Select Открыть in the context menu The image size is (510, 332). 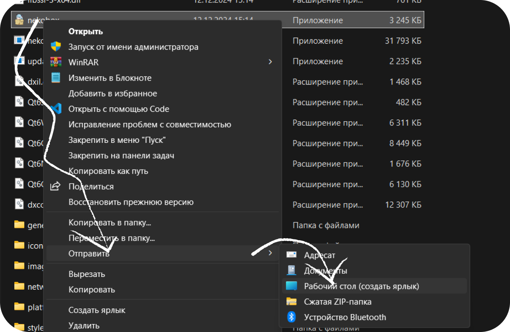click(86, 32)
